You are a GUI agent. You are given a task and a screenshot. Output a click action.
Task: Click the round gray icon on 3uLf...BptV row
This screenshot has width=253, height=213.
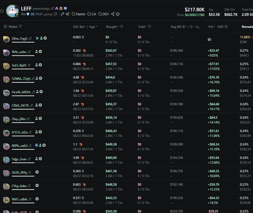point(40,65)
